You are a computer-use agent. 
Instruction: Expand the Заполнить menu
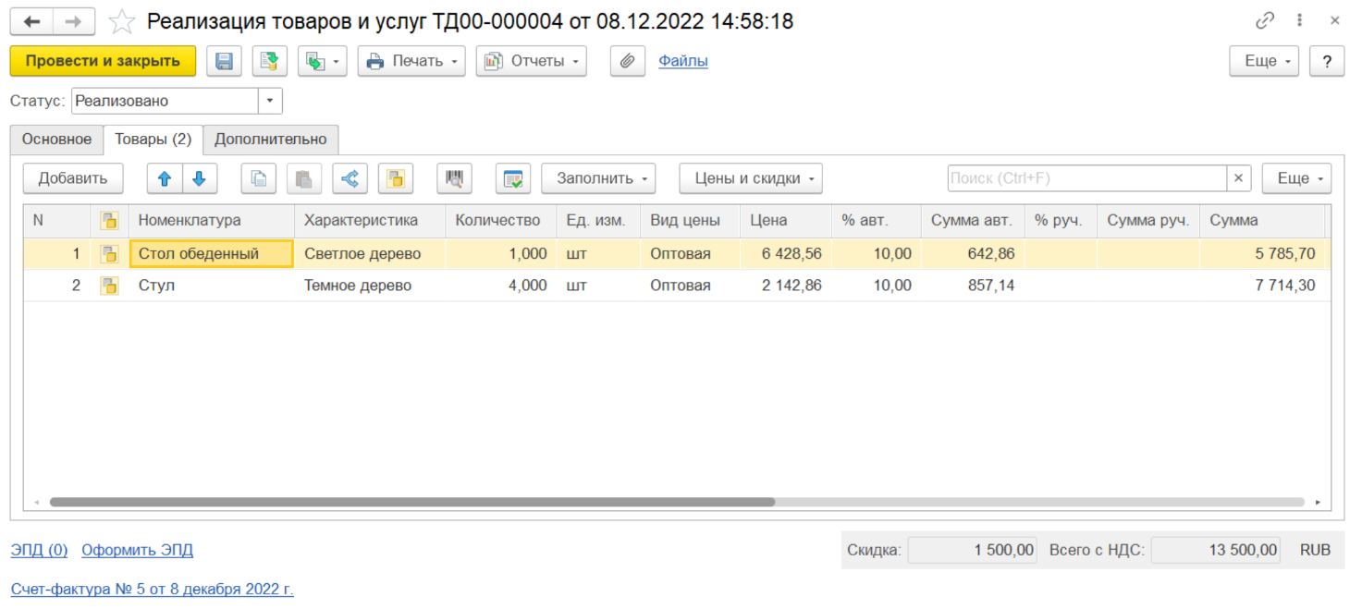pos(597,178)
